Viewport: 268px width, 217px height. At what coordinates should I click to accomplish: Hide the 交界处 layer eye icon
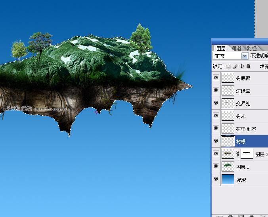coord(216,103)
